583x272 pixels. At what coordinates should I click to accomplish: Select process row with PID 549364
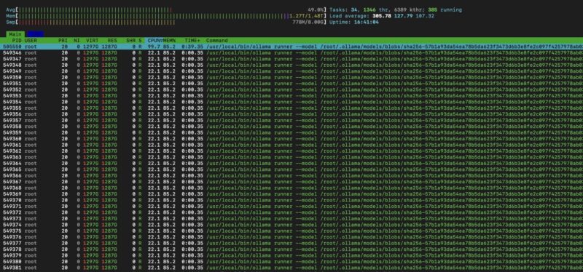click(291, 164)
